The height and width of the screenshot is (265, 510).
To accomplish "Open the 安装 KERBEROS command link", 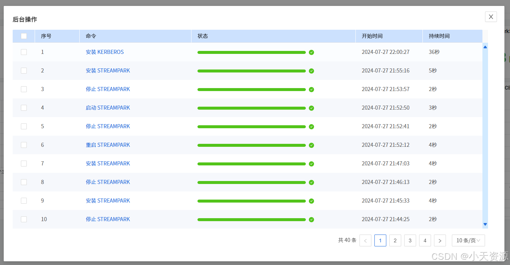I will point(105,52).
